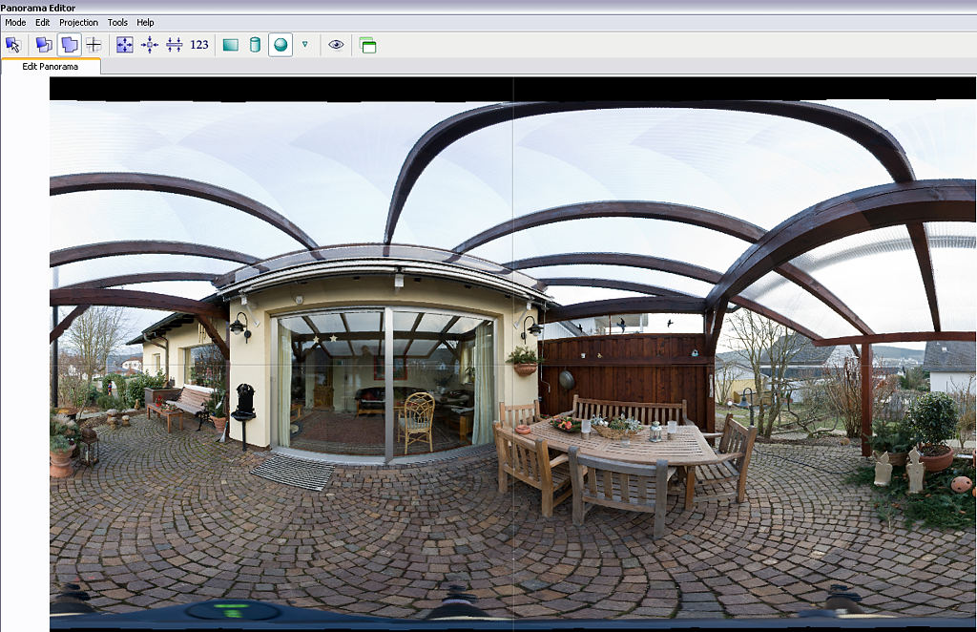Open the Projection menu
Image resolution: width=977 pixels, height=632 pixels.
point(78,22)
